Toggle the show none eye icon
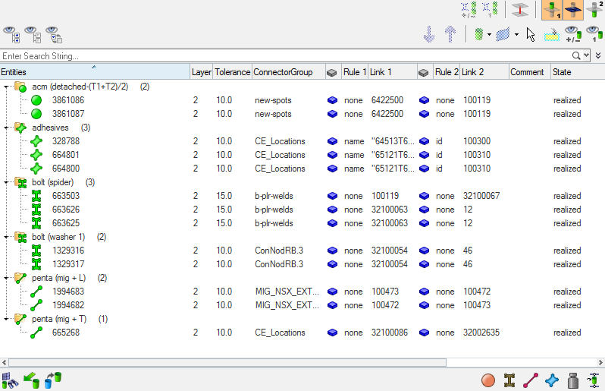This screenshot has height=391, width=605. 32,34
